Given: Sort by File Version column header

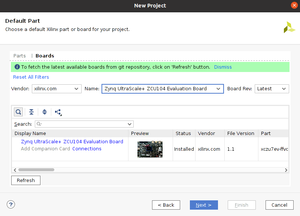Looking at the screenshot, I should click(242, 134).
